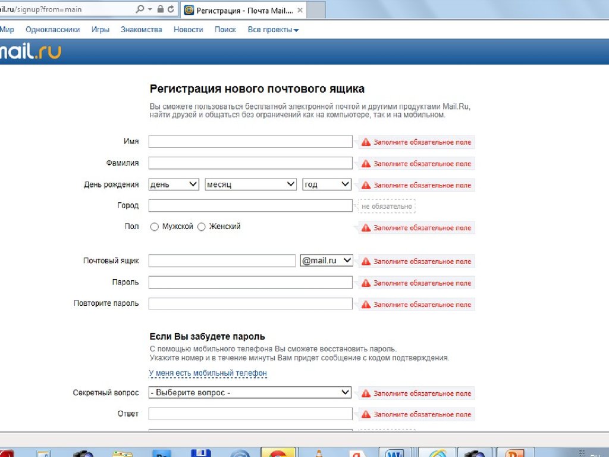Click the Секретный вопрос label
The width and height of the screenshot is (609, 457).
pyautogui.click(x=106, y=393)
